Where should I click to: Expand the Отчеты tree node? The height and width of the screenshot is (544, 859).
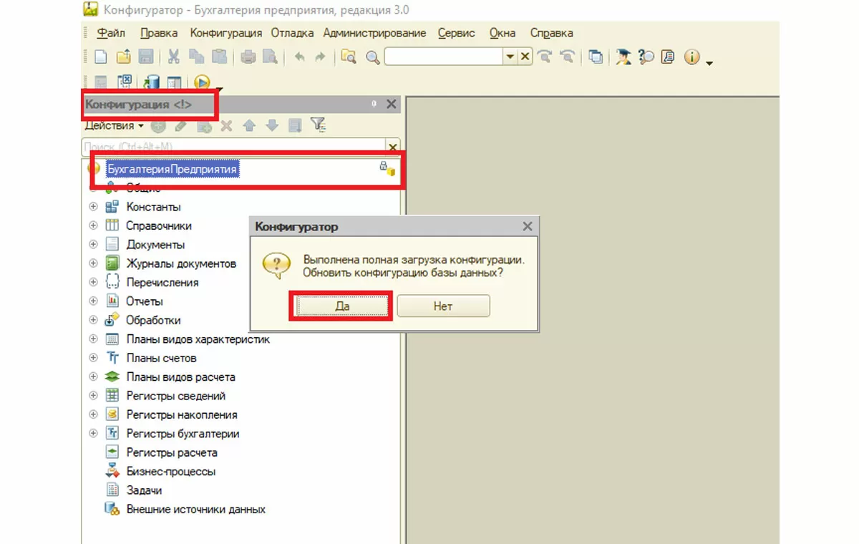[x=93, y=301]
